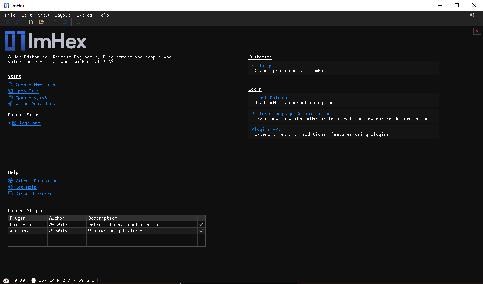Click the new file toolbar icon

(31, 22)
